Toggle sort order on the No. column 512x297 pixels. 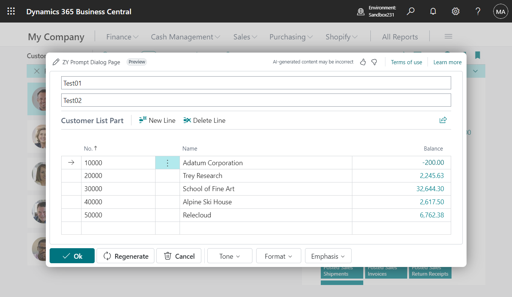[91, 148]
